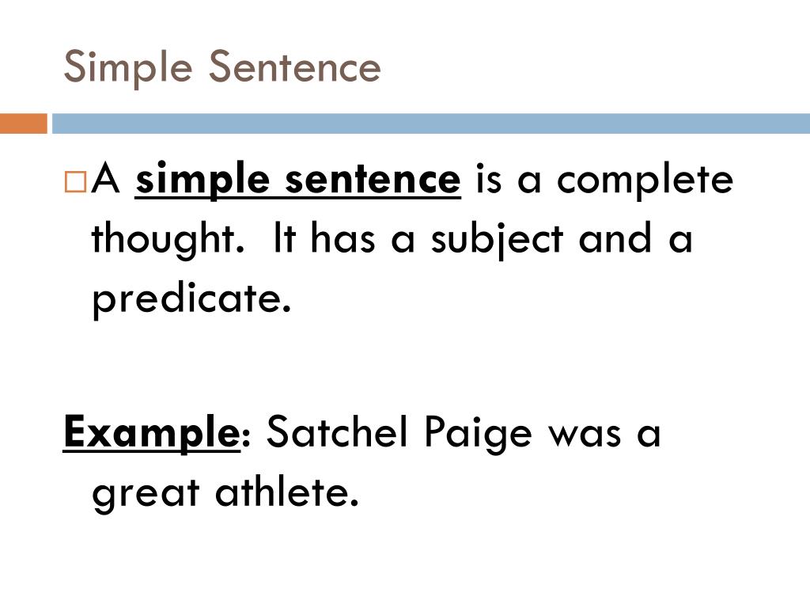810x608 pixels.
Task: Click the word 'It' starting the second sentence
Action: 284,237
